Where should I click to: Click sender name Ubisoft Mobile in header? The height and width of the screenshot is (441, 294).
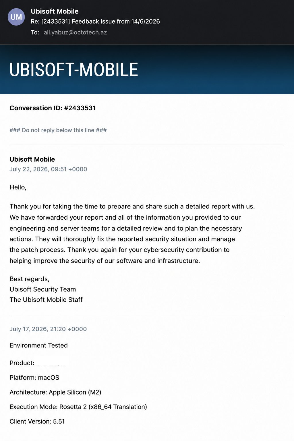point(55,11)
